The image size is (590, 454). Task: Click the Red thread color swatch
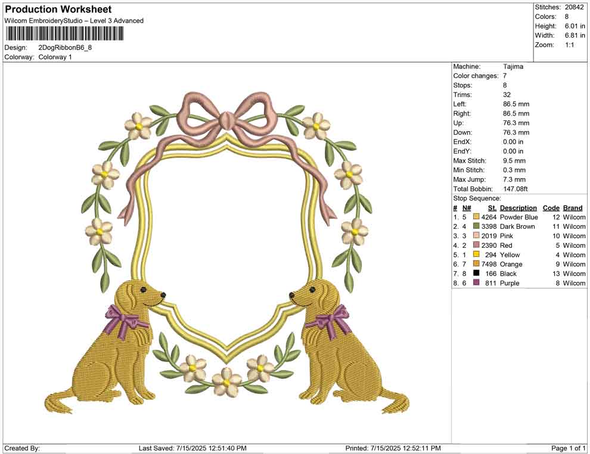pos(476,245)
